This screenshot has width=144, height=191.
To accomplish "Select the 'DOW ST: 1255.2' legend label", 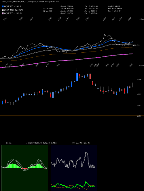I will pyautogui.click(x=12, y=6).
